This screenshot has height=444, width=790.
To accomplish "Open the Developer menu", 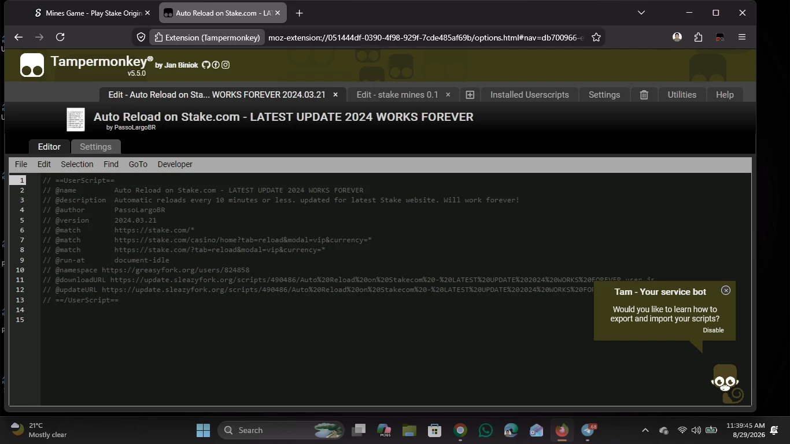I will point(175,164).
